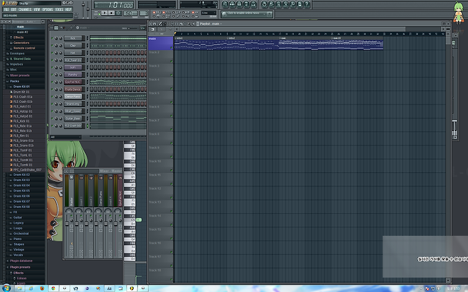
Task: Open the step sequencer pattern 'main' dropdown
Action: 83,28
